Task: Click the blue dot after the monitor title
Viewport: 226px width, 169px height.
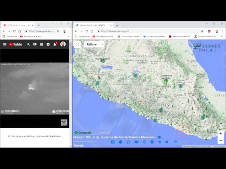Action: click(160, 137)
